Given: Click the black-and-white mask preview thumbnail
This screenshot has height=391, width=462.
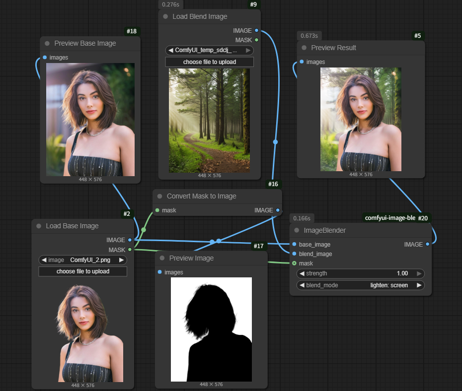Looking at the screenshot, I should pyautogui.click(x=211, y=329).
